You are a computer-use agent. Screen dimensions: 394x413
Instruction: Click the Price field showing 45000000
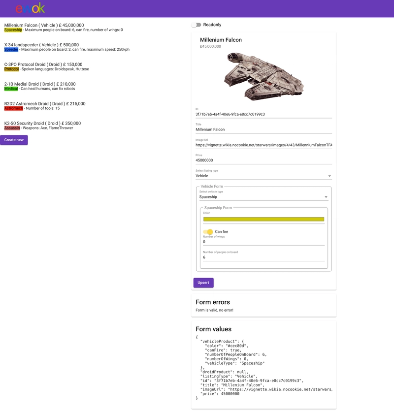pyautogui.click(x=263, y=160)
